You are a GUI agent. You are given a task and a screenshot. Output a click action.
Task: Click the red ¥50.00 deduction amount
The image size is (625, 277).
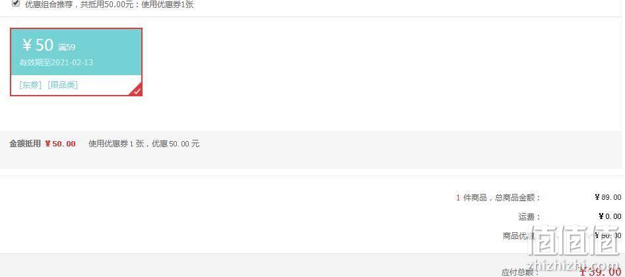[x=60, y=144]
